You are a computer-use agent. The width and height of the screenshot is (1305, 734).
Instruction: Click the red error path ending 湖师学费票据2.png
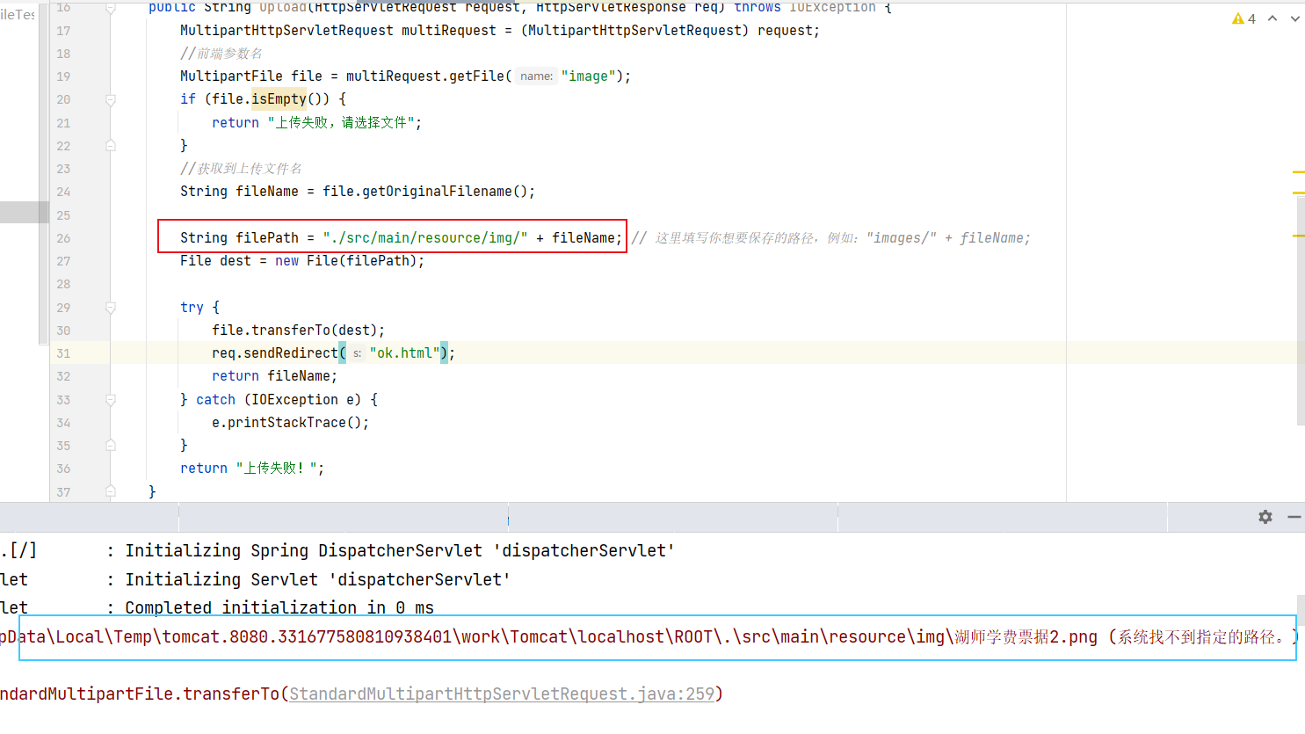click(x=549, y=636)
